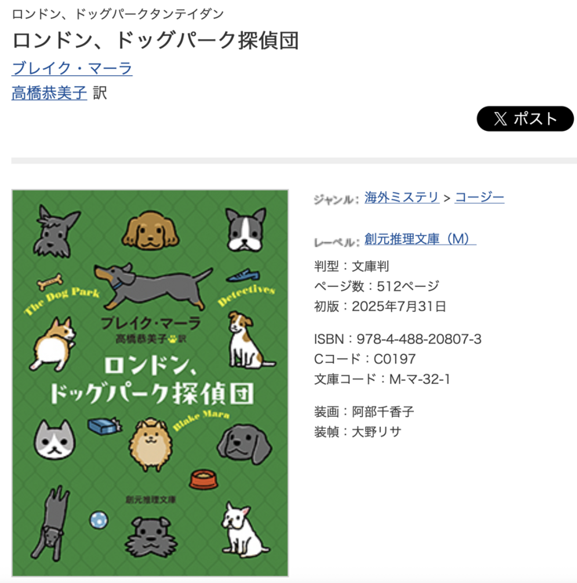577x583 pixels.
Task: Open the 創元推理文庫（M） label link
Action: (420, 239)
